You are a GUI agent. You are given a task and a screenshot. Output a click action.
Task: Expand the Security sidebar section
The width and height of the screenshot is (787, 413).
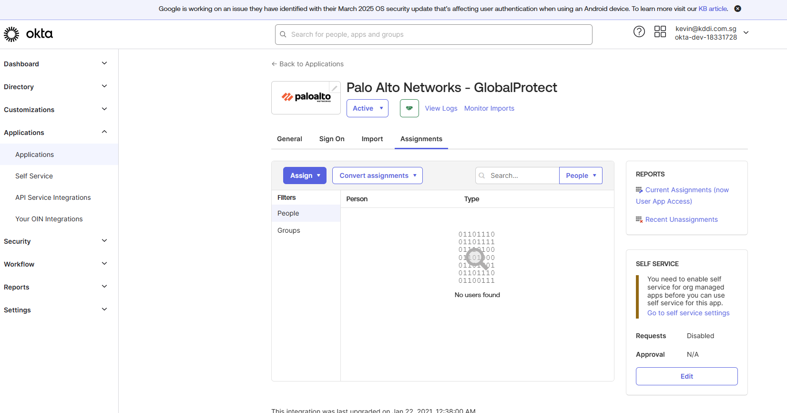104,241
